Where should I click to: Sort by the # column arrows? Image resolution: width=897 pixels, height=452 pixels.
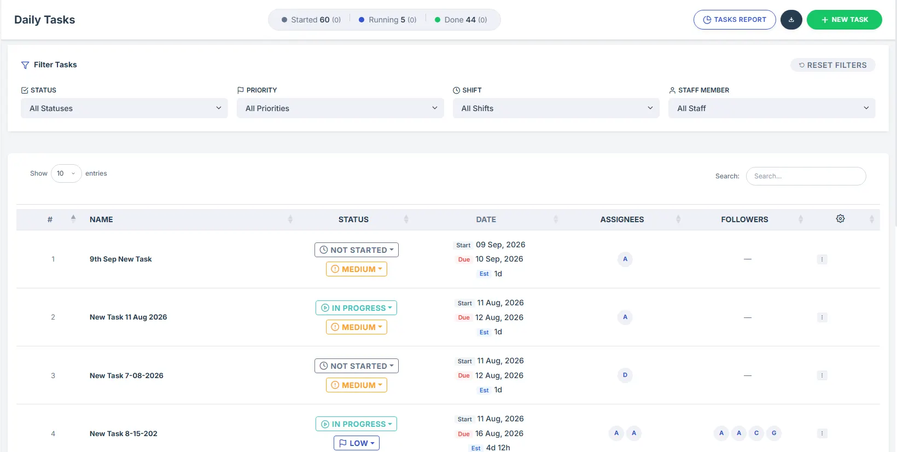point(73,219)
